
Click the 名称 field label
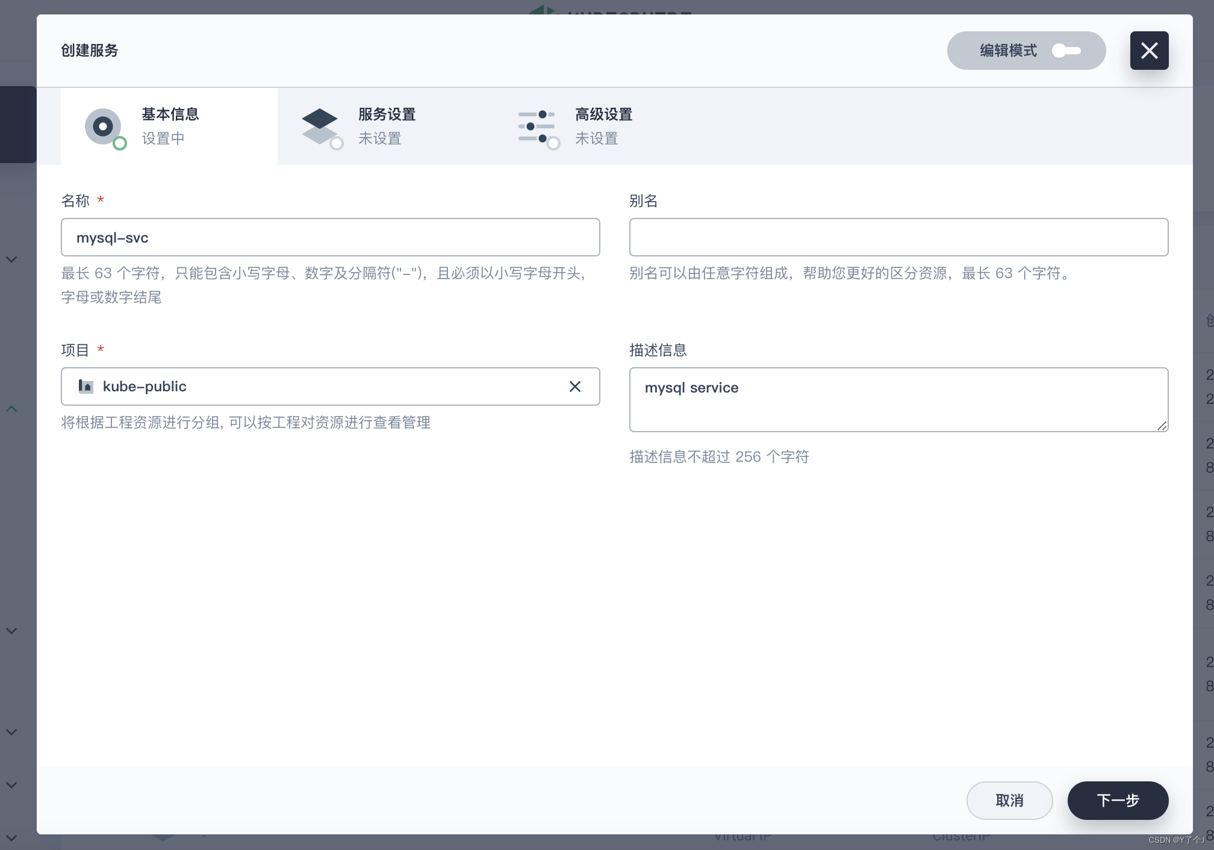tap(75, 200)
